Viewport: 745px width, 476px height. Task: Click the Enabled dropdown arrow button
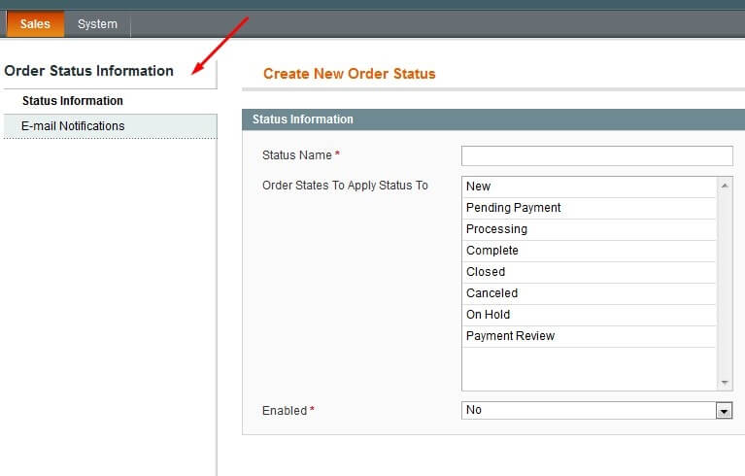724,411
